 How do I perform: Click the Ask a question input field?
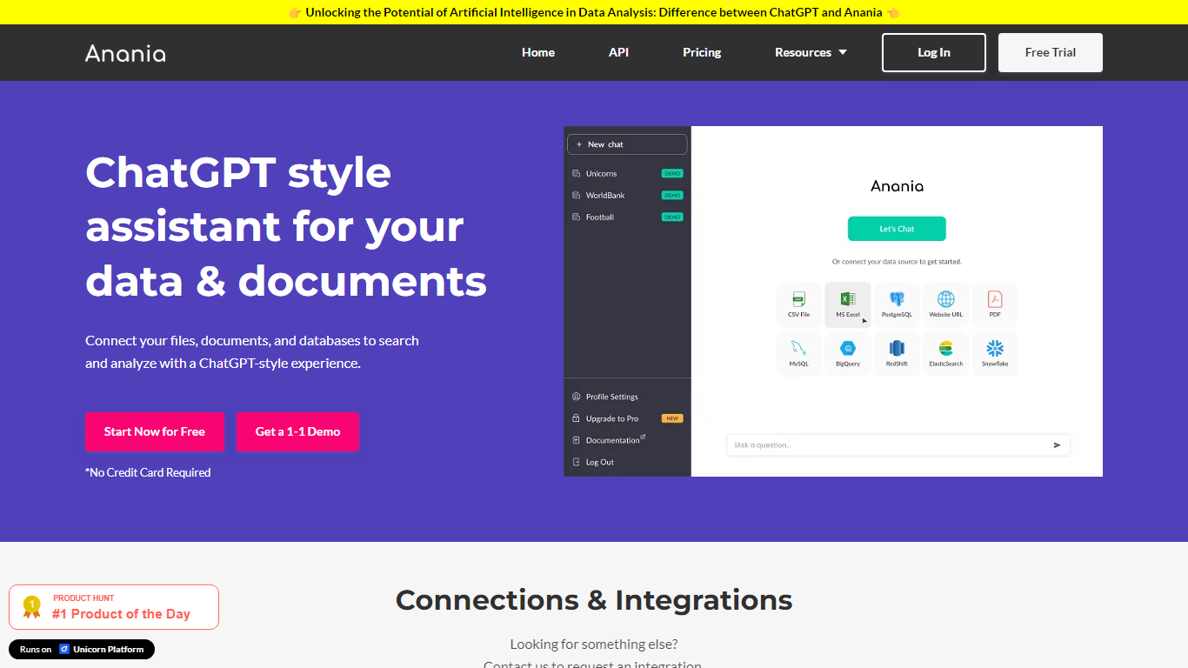click(x=887, y=445)
